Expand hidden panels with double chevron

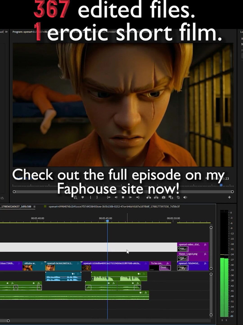6,32
